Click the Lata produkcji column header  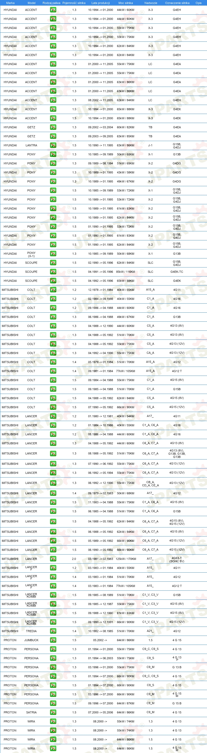tap(100, 3)
